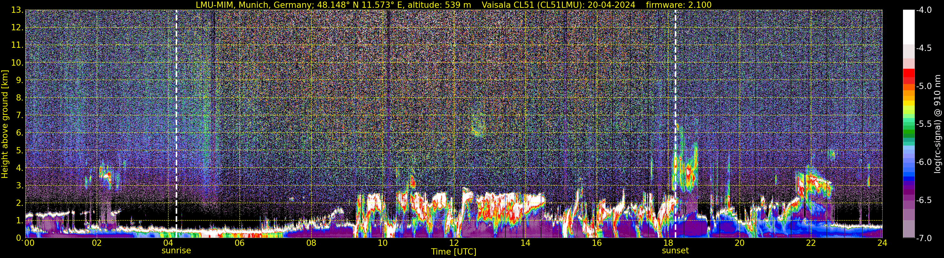Click the sunset dashed white marker line
Screen dimensions: 944x258
[675, 124]
